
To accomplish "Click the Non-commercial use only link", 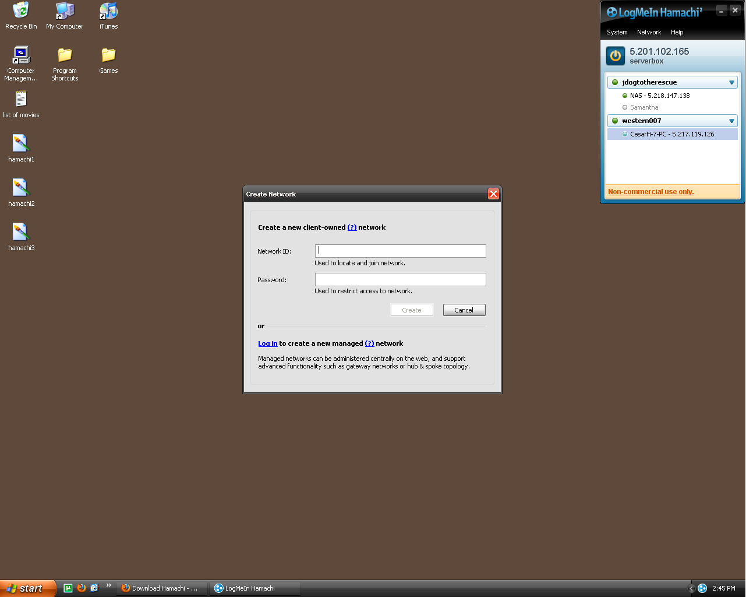I will (x=650, y=192).
